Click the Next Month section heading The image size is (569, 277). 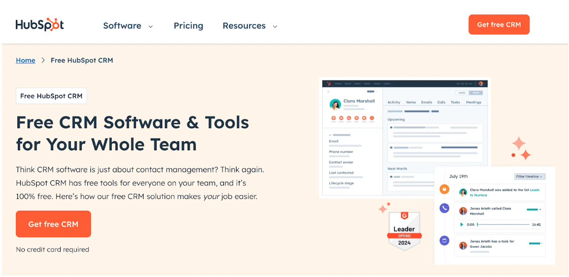click(397, 169)
